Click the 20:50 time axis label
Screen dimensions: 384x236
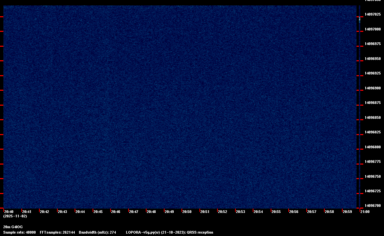[187, 212]
